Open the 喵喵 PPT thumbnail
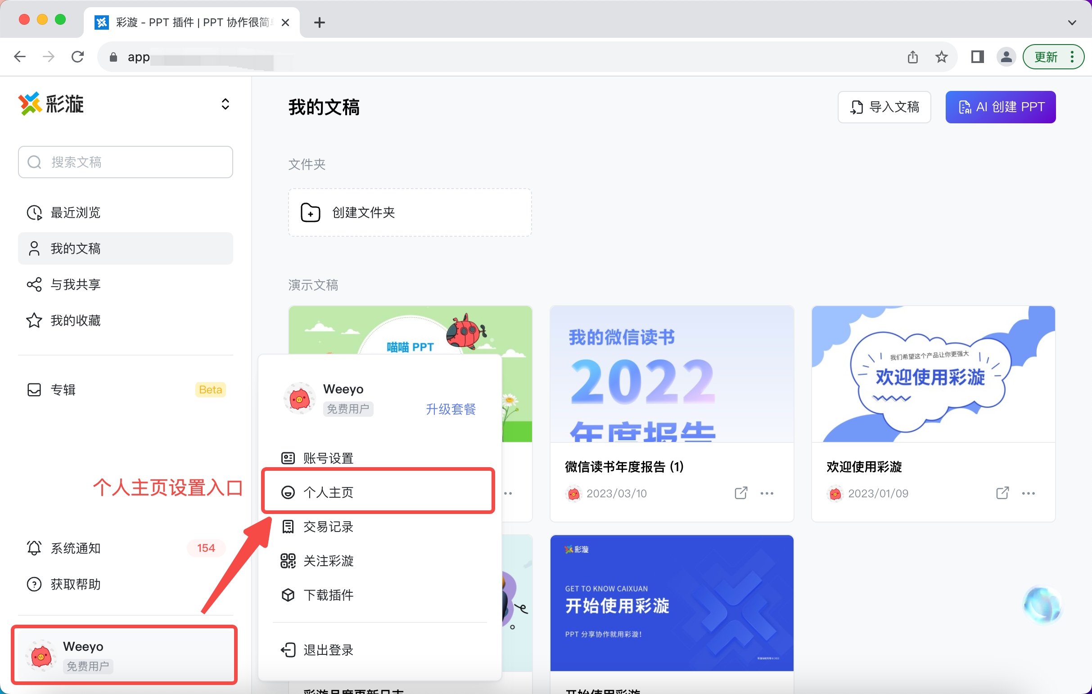 [410, 330]
